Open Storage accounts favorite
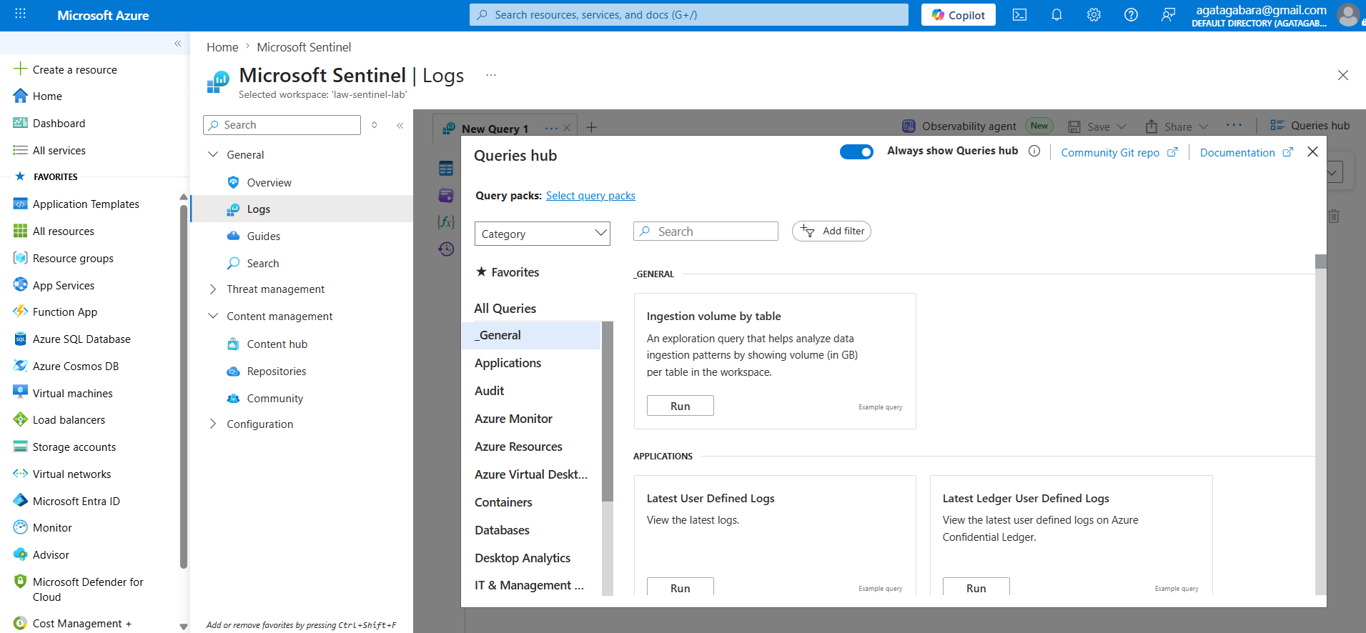The width and height of the screenshot is (1366, 633). coord(74,447)
